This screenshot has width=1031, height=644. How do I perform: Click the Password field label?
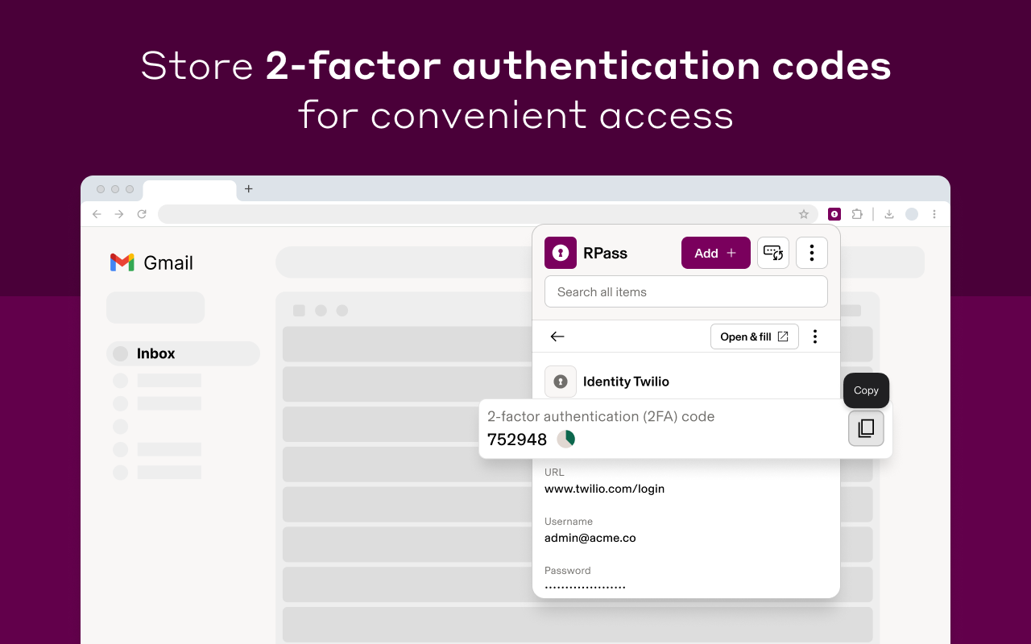coord(568,571)
